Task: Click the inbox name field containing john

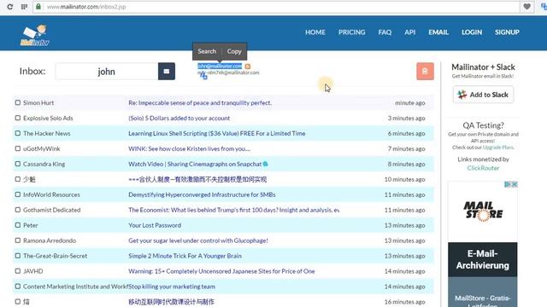Action: coord(106,72)
